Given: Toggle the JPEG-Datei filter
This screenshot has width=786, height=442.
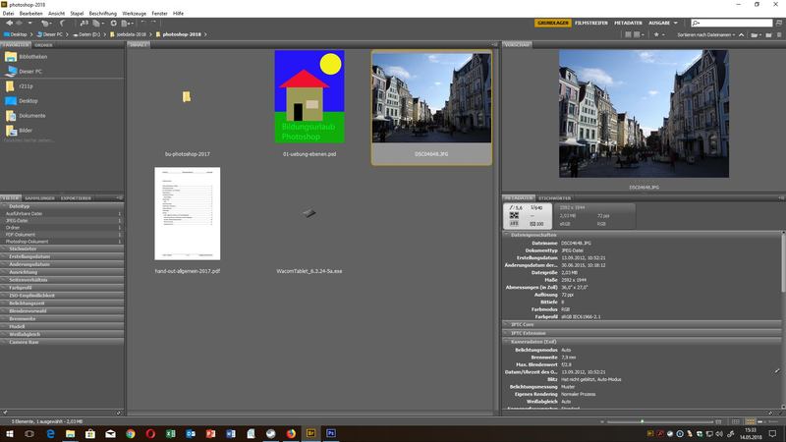Looking at the screenshot, I should coord(18,220).
